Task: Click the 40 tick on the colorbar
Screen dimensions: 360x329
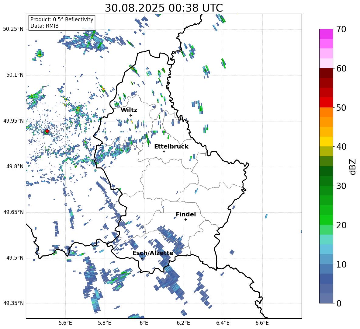Action: (341, 147)
